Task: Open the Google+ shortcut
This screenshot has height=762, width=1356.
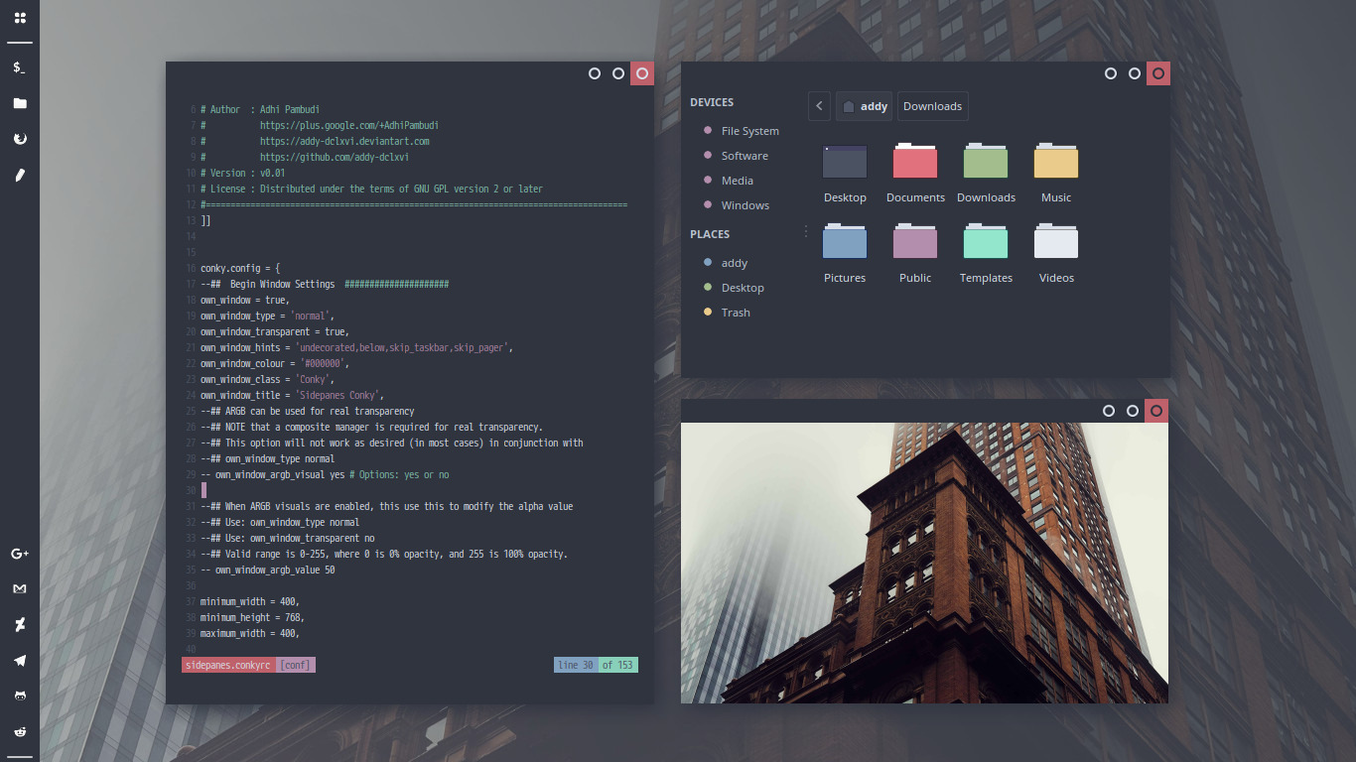Action: (x=20, y=554)
